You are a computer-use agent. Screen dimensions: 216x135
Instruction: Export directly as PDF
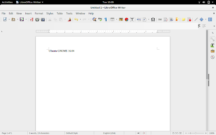tap(32, 20)
